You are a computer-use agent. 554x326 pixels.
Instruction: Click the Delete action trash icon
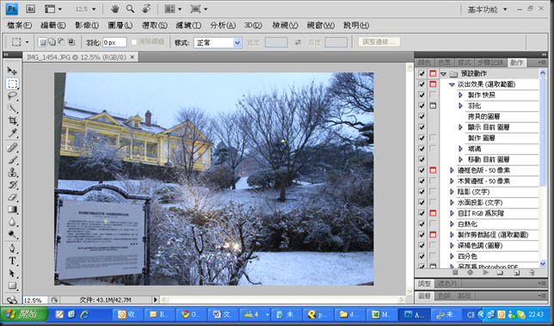(x=532, y=273)
